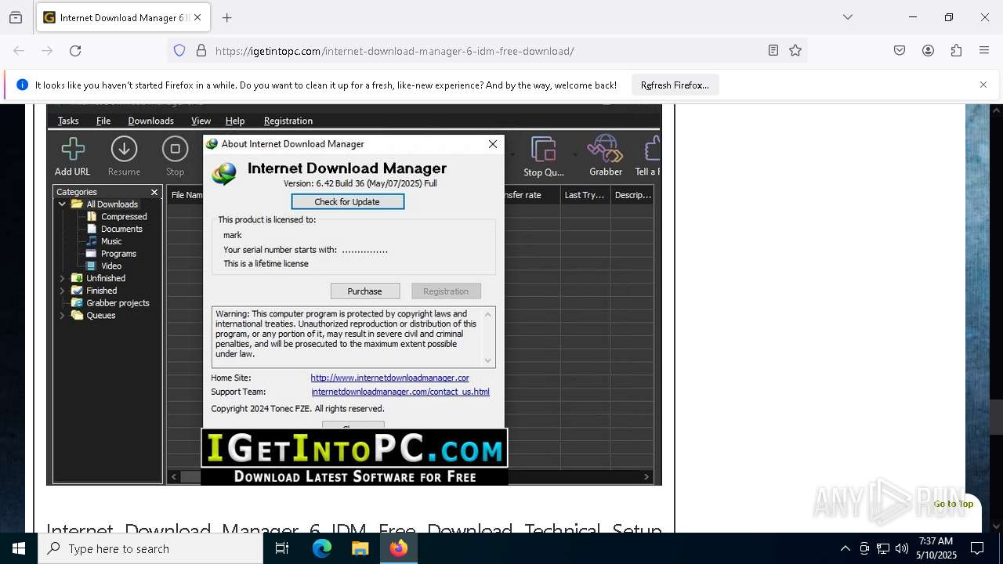1003x564 pixels.
Task: Switch to Firefox on the taskbar
Action: click(399, 548)
